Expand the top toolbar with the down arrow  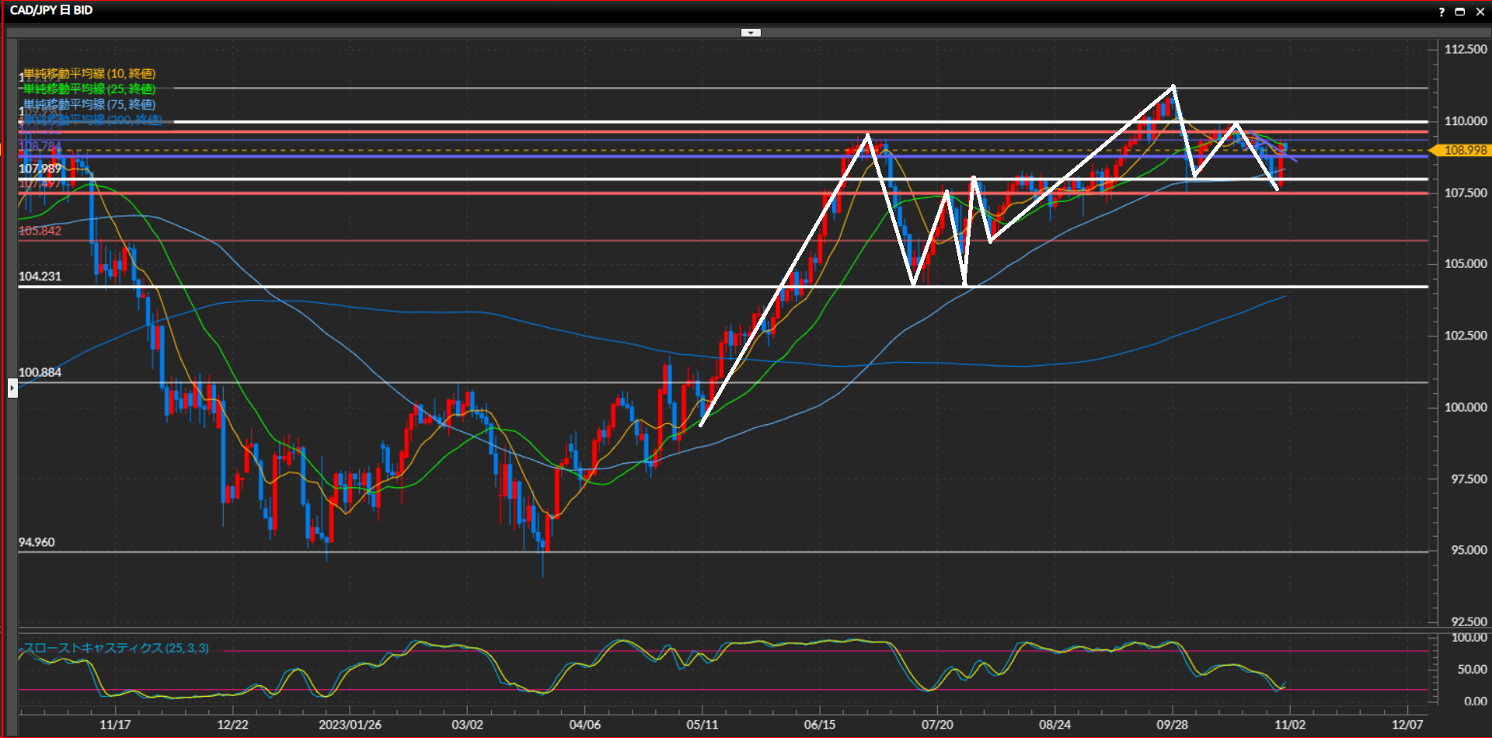[x=751, y=33]
